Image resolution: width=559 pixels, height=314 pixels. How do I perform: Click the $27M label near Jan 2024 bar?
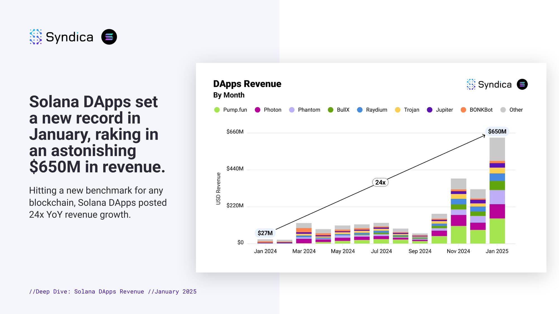coord(265,233)
